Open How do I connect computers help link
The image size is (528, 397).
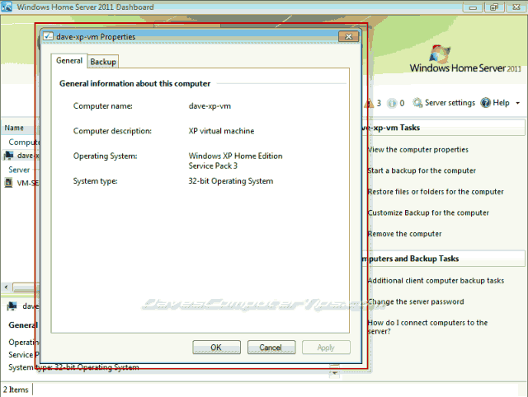(427, 327)
